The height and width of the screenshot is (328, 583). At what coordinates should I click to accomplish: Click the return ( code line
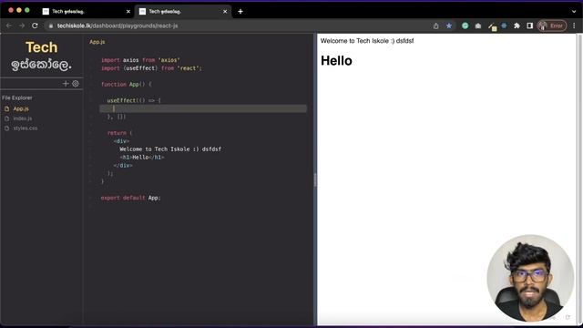pos(119,133)
